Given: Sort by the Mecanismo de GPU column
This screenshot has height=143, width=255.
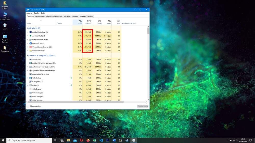Looking at the screenshot, I should (x=134, y=22).
